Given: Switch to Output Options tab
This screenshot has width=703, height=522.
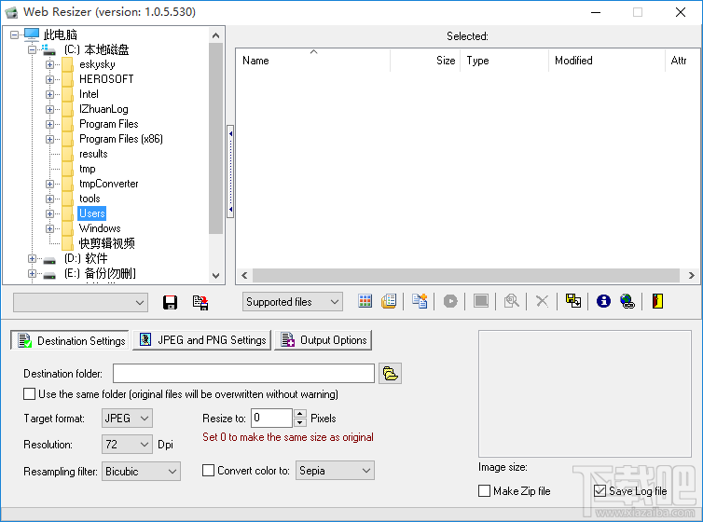Looking at the screenshot, I should tap(324, 340).
